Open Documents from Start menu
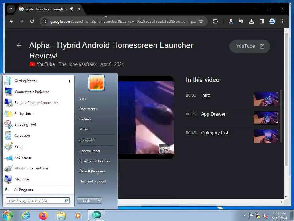 tap(88, 109)
